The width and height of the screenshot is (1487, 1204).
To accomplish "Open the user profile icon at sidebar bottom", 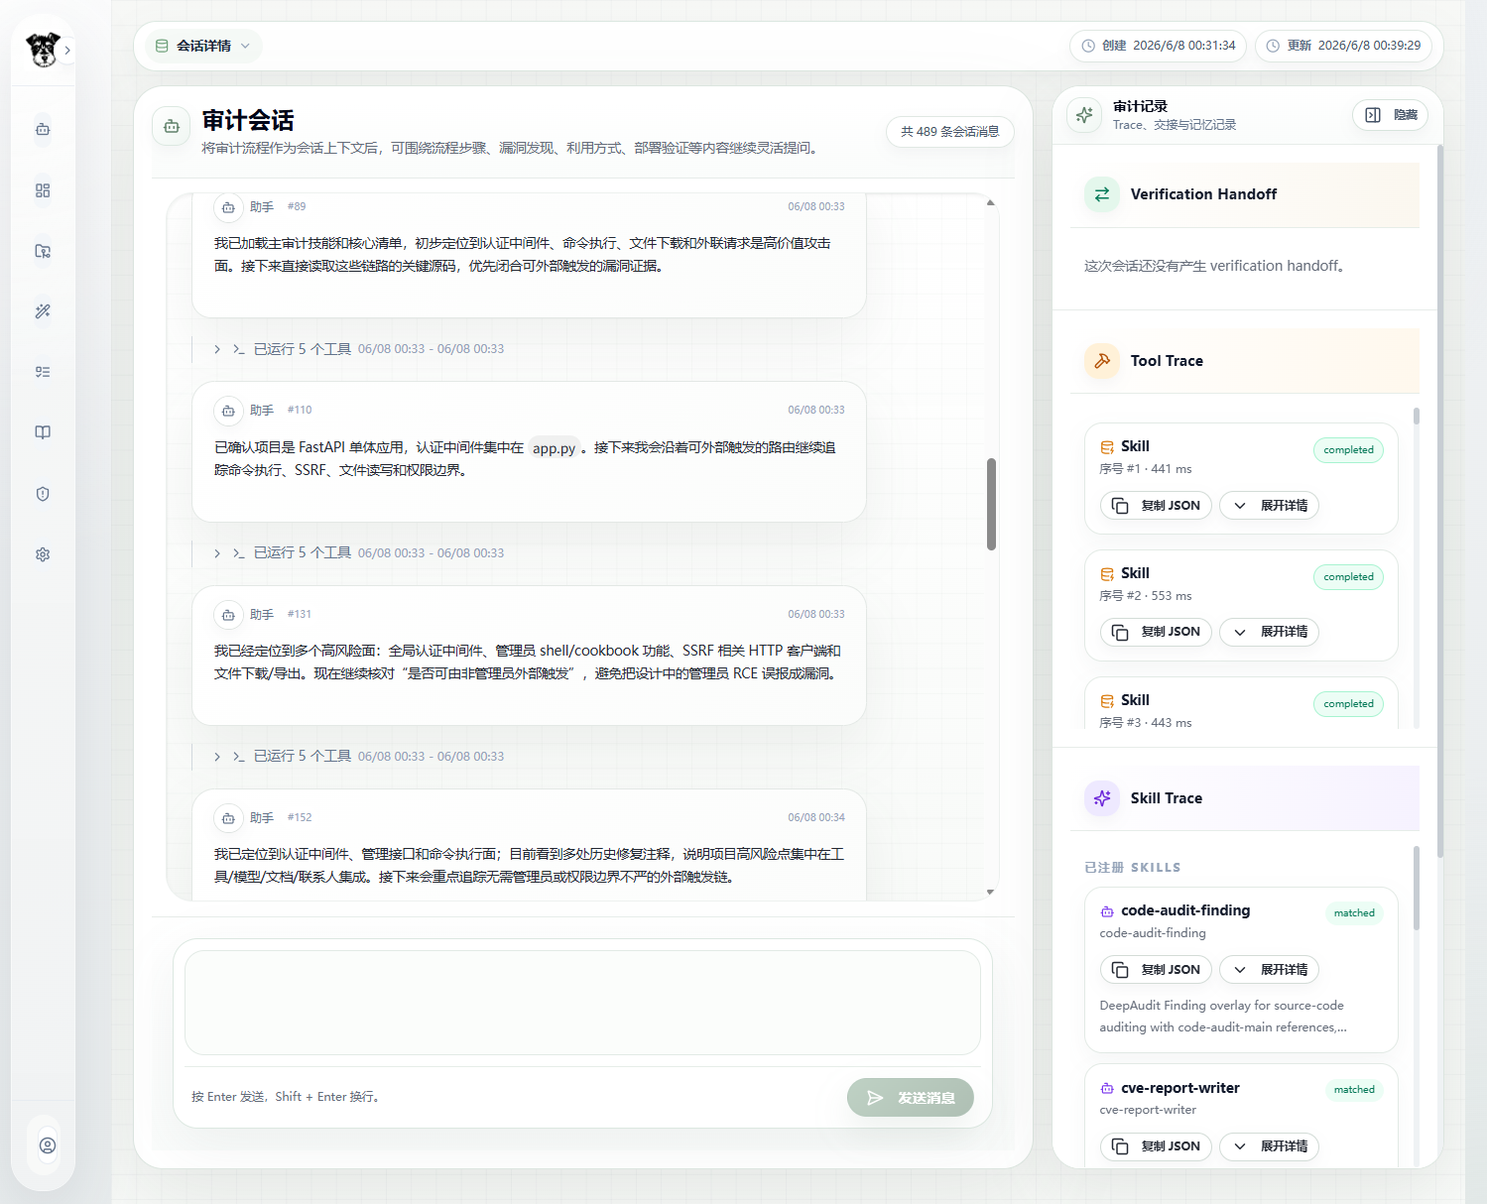I will click(48, 1145).
